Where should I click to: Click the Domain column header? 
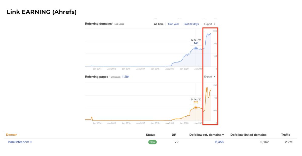pos(12,135)
